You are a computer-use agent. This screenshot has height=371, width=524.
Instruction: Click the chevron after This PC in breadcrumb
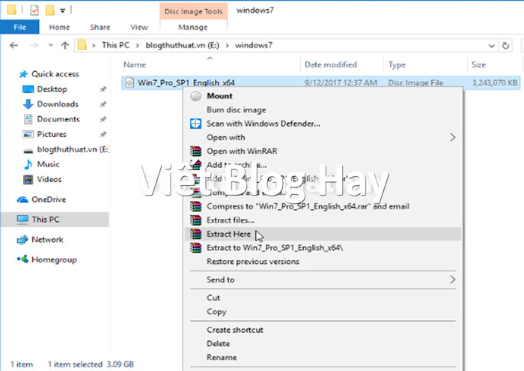point(137,46)
